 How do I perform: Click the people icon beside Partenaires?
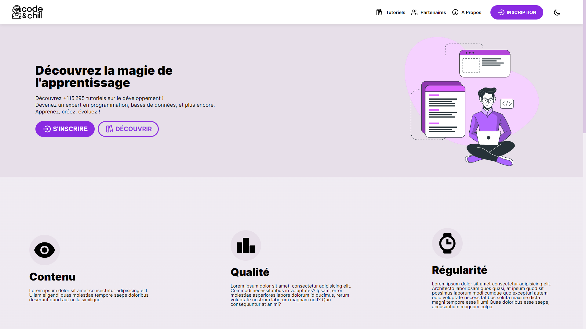(x=414, y=12)
